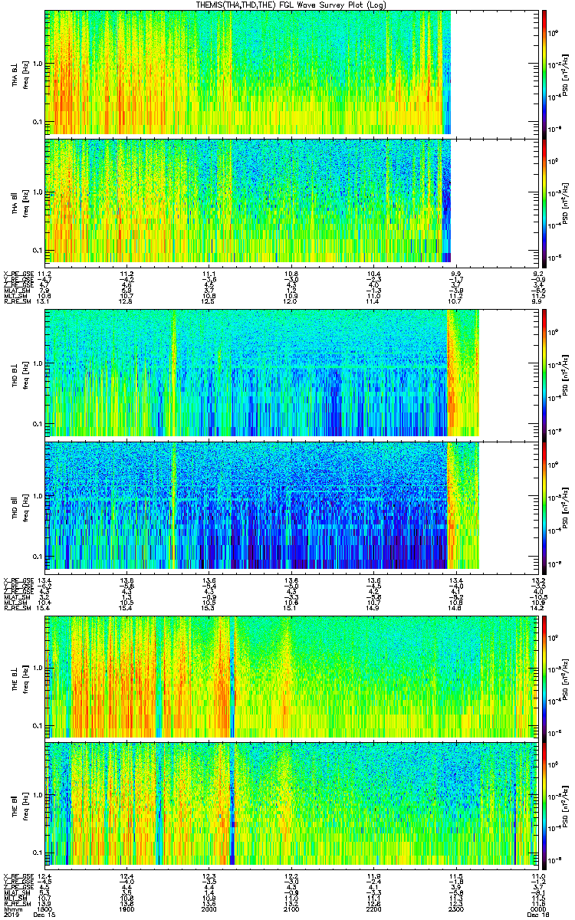The width and height of the screenshot is (575, 920).
Task: Click the 2200 time tick label
Action: [373, 909]
